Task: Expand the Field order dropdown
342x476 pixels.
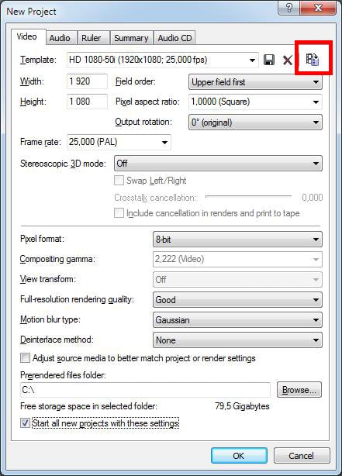Action: pyautogui.click(x=255, y=82)
